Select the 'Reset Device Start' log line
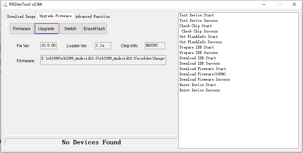 (198, 85)
